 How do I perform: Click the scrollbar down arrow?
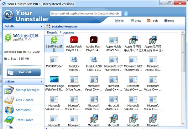click(x=183, y=124)
